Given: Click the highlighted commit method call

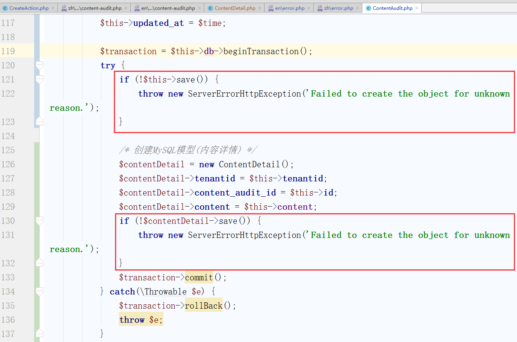Looking at the screenshot, I should pos(199,278).
